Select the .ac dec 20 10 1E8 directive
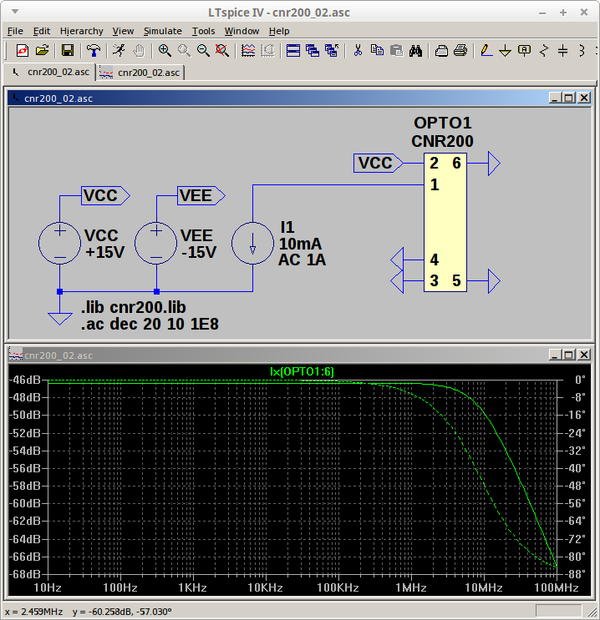This screenshot has width=600, height=620. point(150,325)
